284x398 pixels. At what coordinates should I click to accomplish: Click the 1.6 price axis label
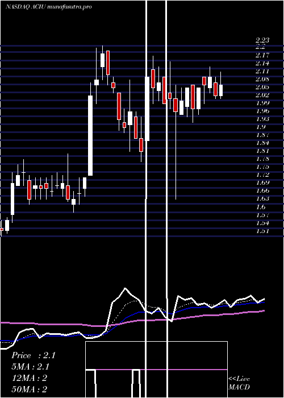pyautogui.click(x=261, y=207)
